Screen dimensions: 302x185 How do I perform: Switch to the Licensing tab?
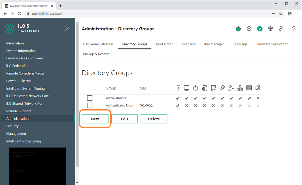188,44
